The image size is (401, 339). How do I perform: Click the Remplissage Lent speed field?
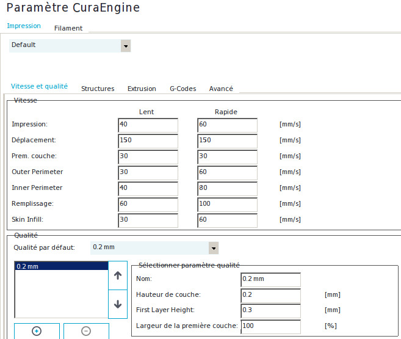(x=148, y=205)
